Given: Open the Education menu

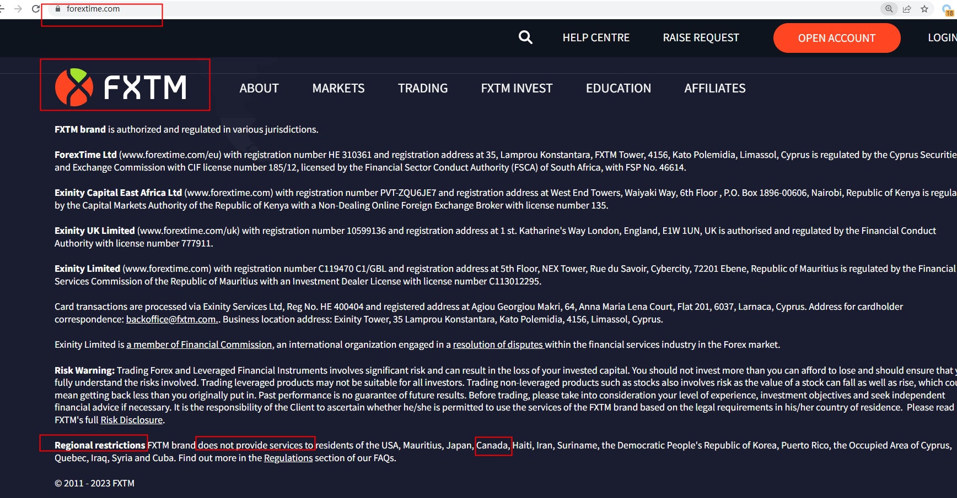Looking at the screenshot, I should pos(619,88).
